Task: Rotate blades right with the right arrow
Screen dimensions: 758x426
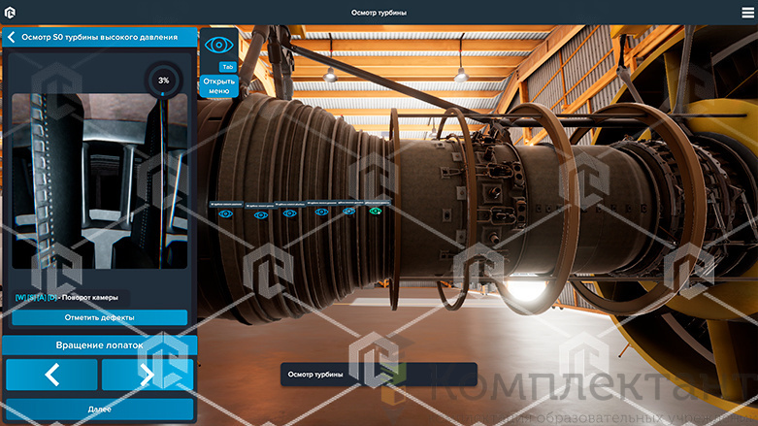Action: point(148,375)
